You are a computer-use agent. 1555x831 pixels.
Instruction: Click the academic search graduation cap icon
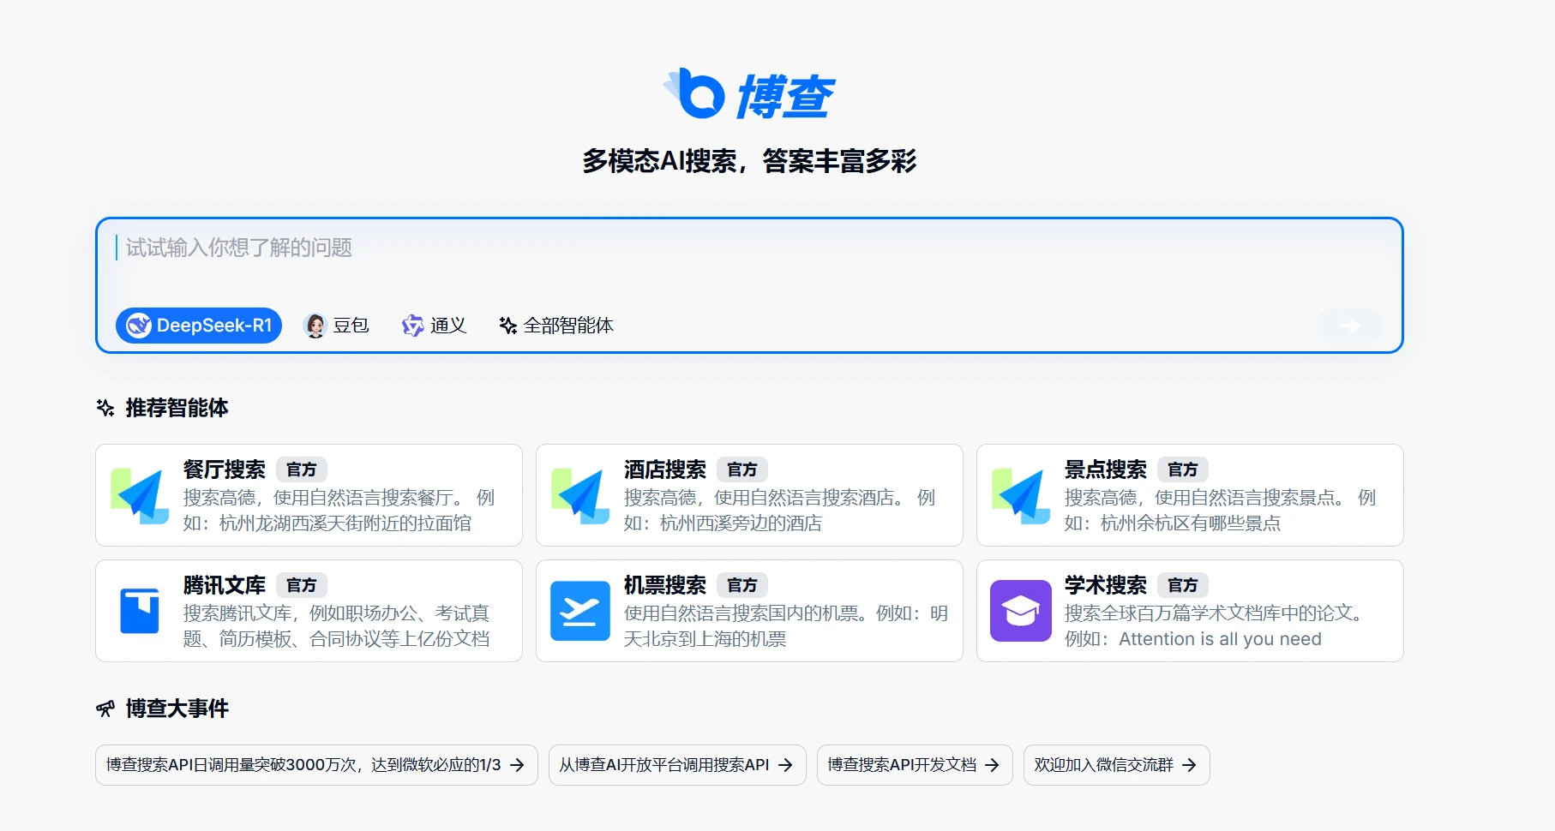pos(1021,611)
